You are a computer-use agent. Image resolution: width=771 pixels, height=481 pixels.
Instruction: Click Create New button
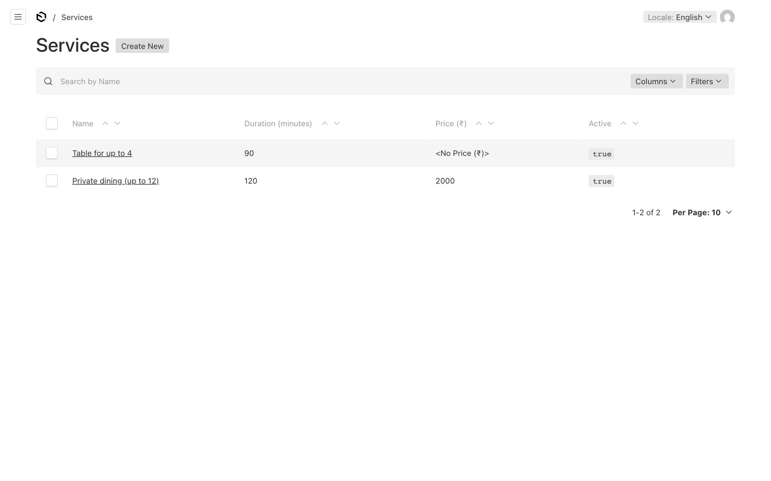click(142, 46)
